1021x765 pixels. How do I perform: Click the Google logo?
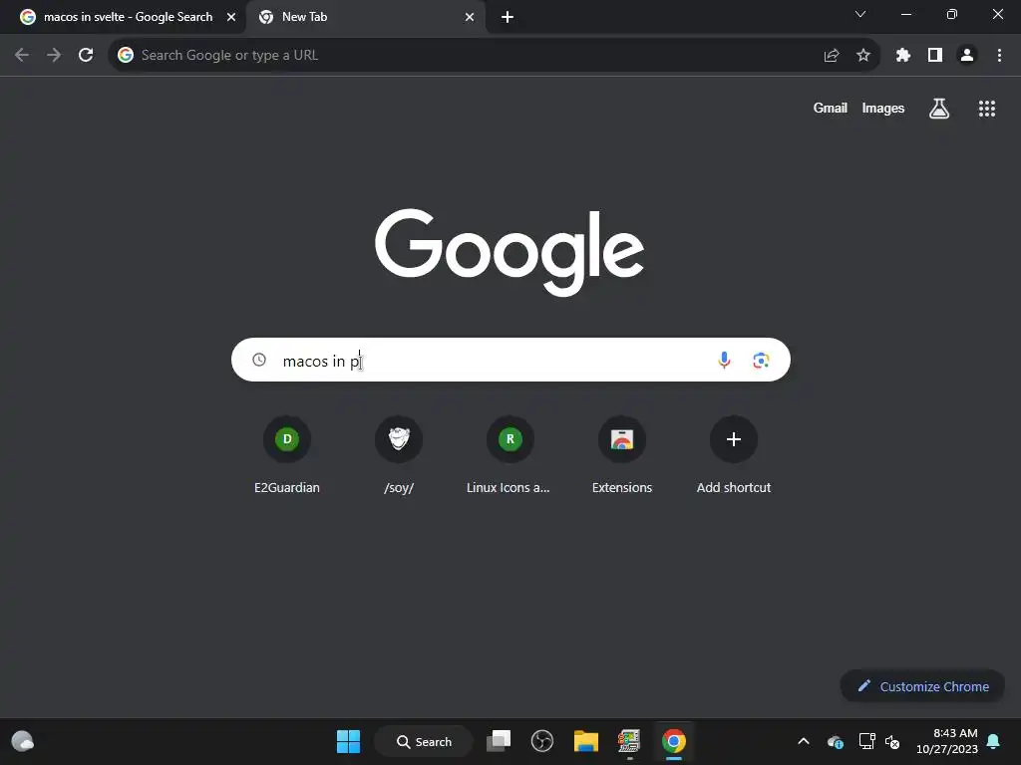pos(510,251)
